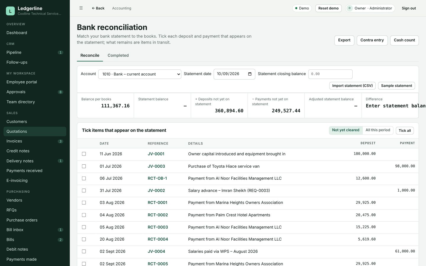Click the Statement date field

(234, 74)
